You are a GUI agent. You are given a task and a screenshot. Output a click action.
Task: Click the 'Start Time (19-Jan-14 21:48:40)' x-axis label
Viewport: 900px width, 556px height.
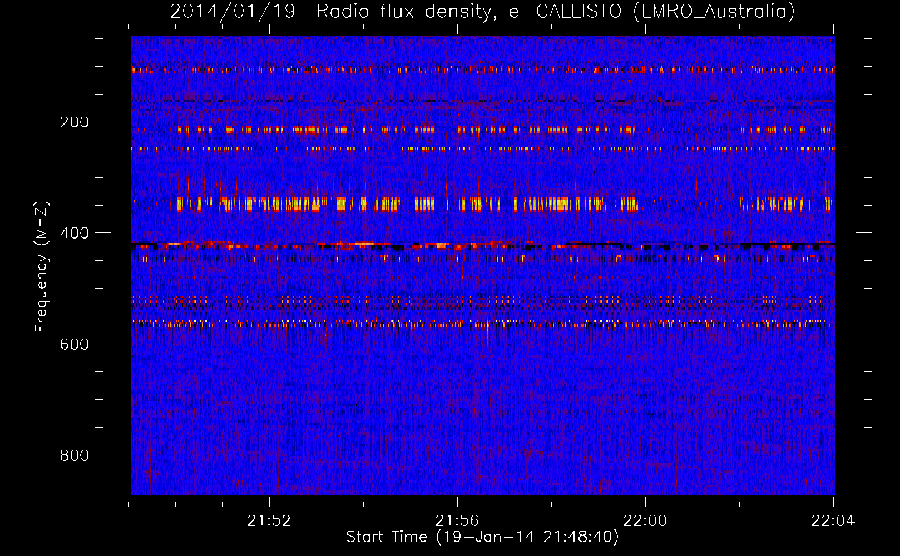pyautogui.click(x=482, y=537)
